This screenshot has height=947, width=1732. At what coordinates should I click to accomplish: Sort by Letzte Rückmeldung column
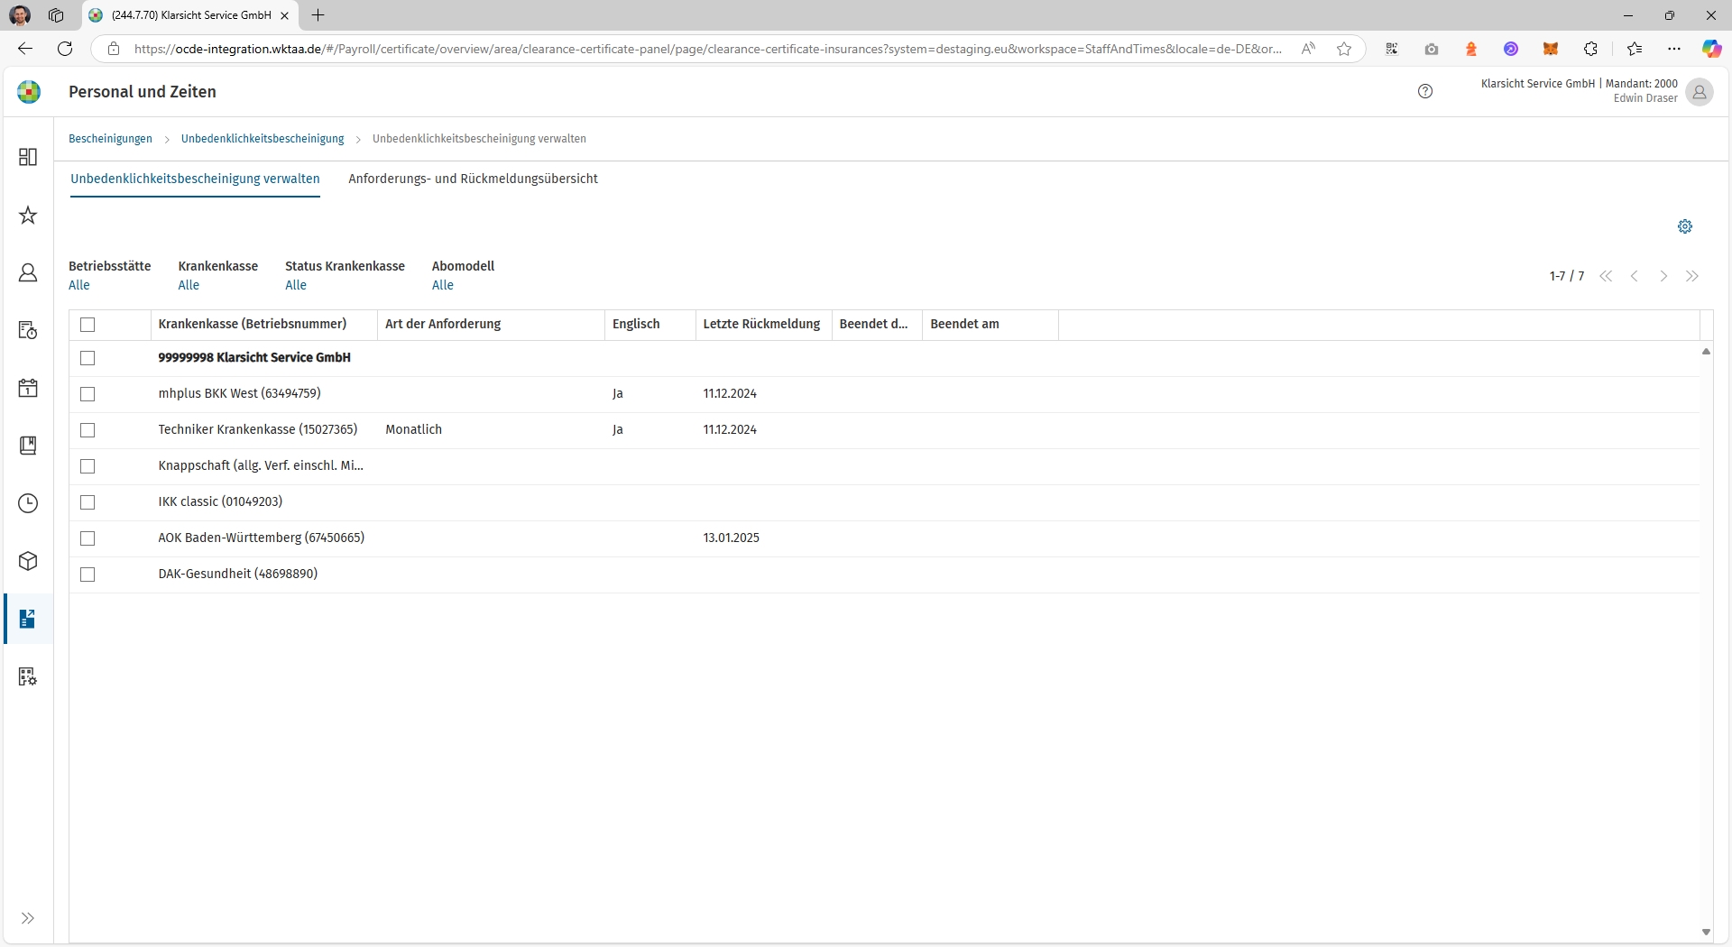763,325
